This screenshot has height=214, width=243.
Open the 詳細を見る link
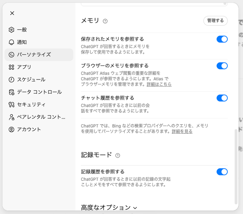coord(182,131)
